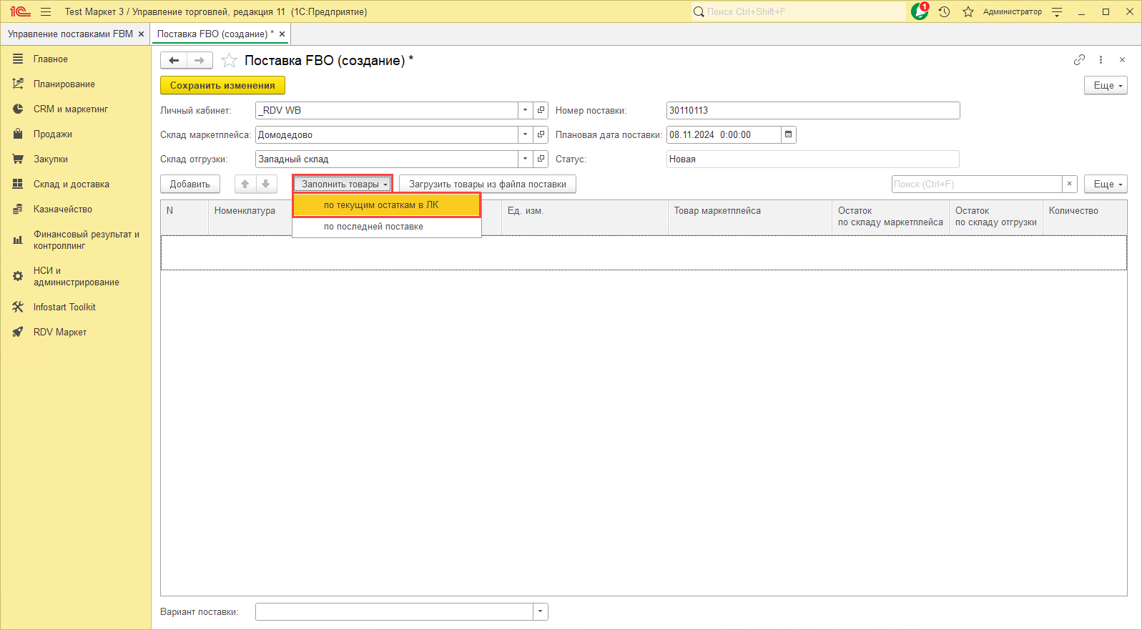Screen dimensions: 1142x630
Task: Open notifications bell with badge
Action: tap(920, 11)
